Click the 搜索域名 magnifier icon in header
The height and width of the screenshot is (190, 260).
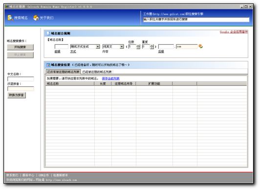click(10, 18)
